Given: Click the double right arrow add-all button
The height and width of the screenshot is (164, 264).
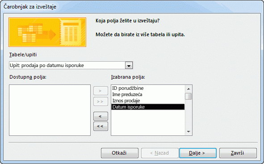Looking at the screenshot, I should pyautogui.click(x=101, y=101).
